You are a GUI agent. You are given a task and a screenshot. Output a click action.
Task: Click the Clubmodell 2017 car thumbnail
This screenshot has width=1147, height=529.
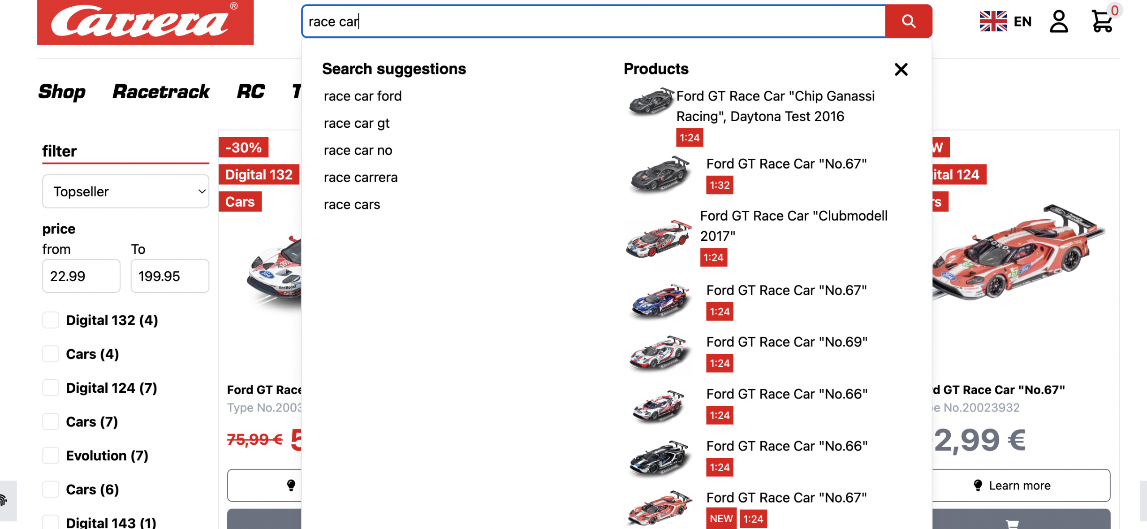click(x=659, y=238)
